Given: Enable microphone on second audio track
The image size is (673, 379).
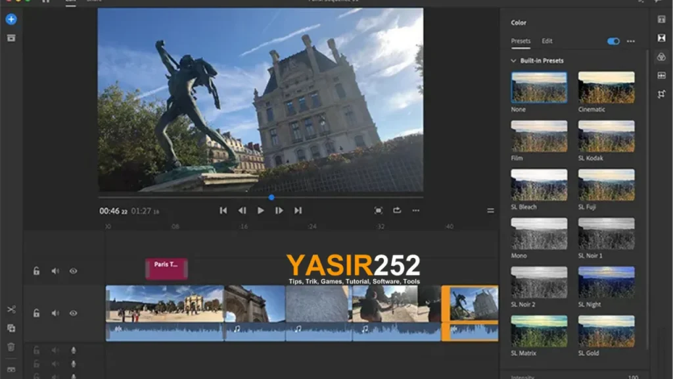Looking at the screenshot, I should 74,364.
